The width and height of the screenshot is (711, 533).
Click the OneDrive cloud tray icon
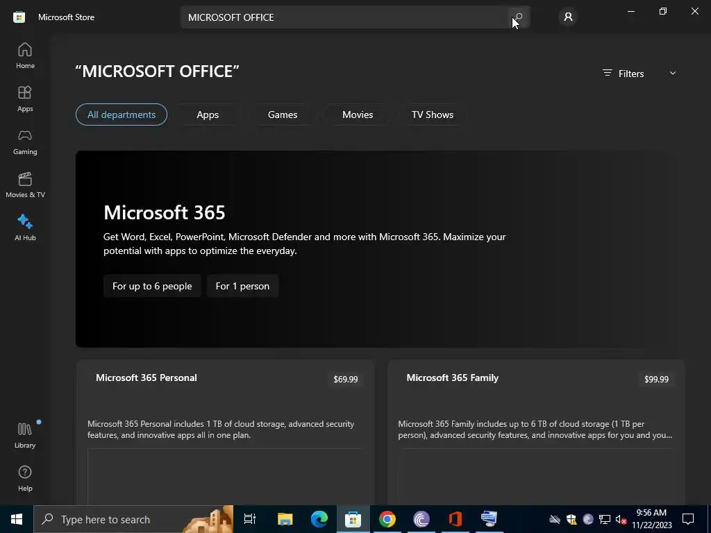point(555,520)
